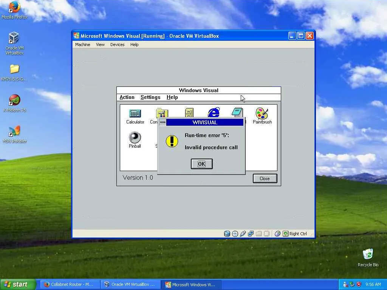Click the Windows start button
Viewport: 387px width, 290px height.
[18, 284]
